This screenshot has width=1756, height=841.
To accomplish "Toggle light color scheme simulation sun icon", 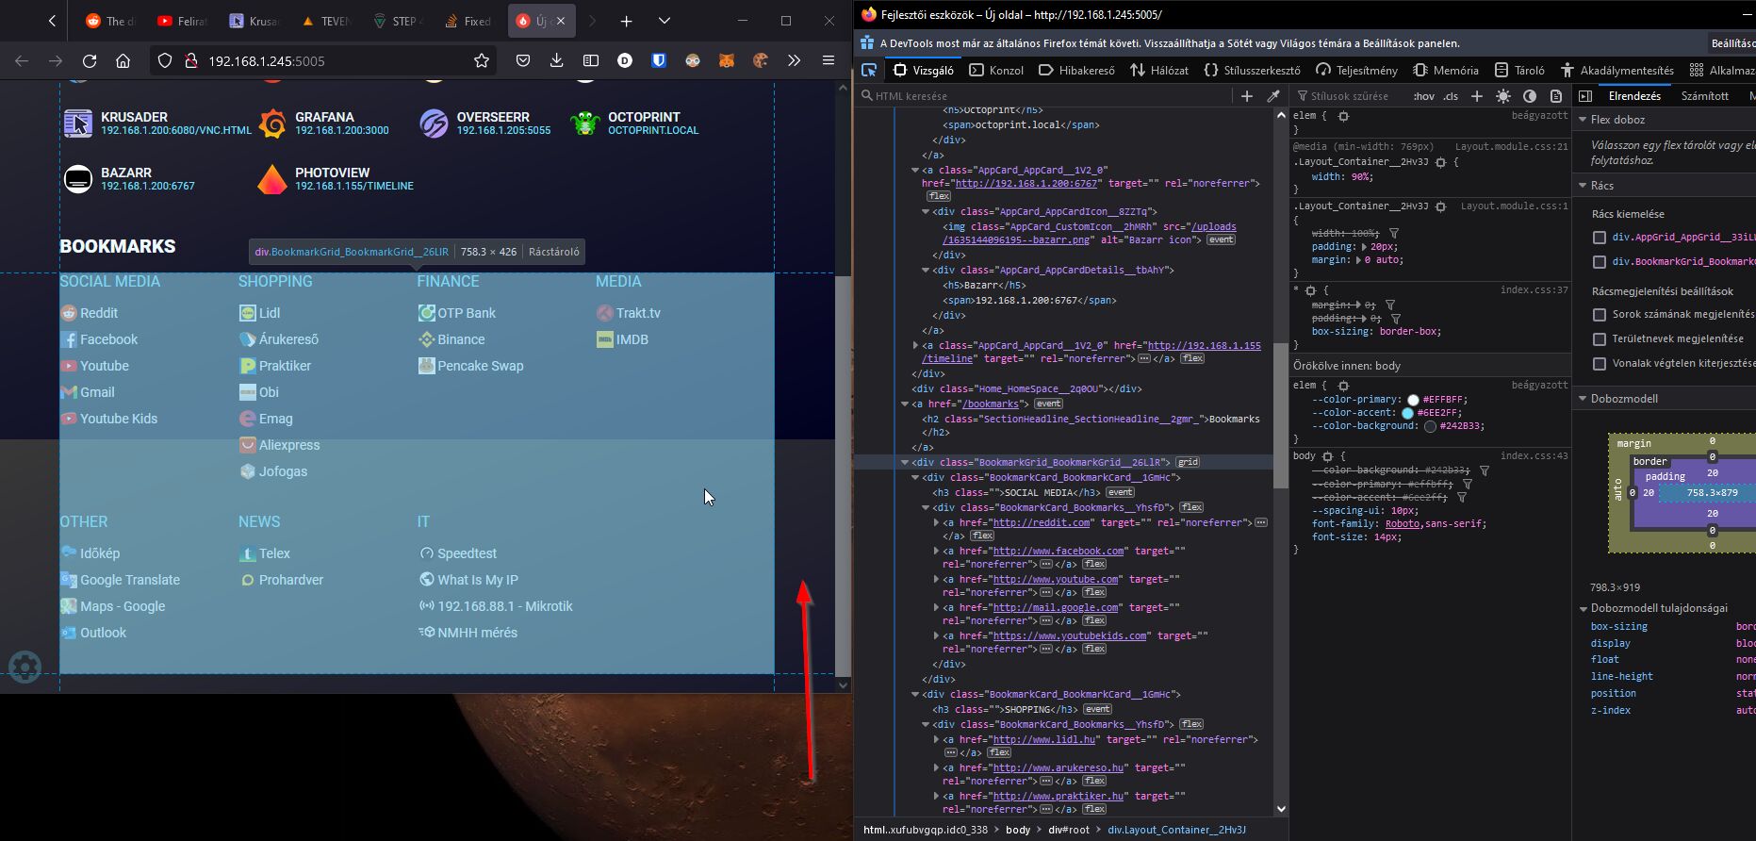I will [x=1502, y=96].
